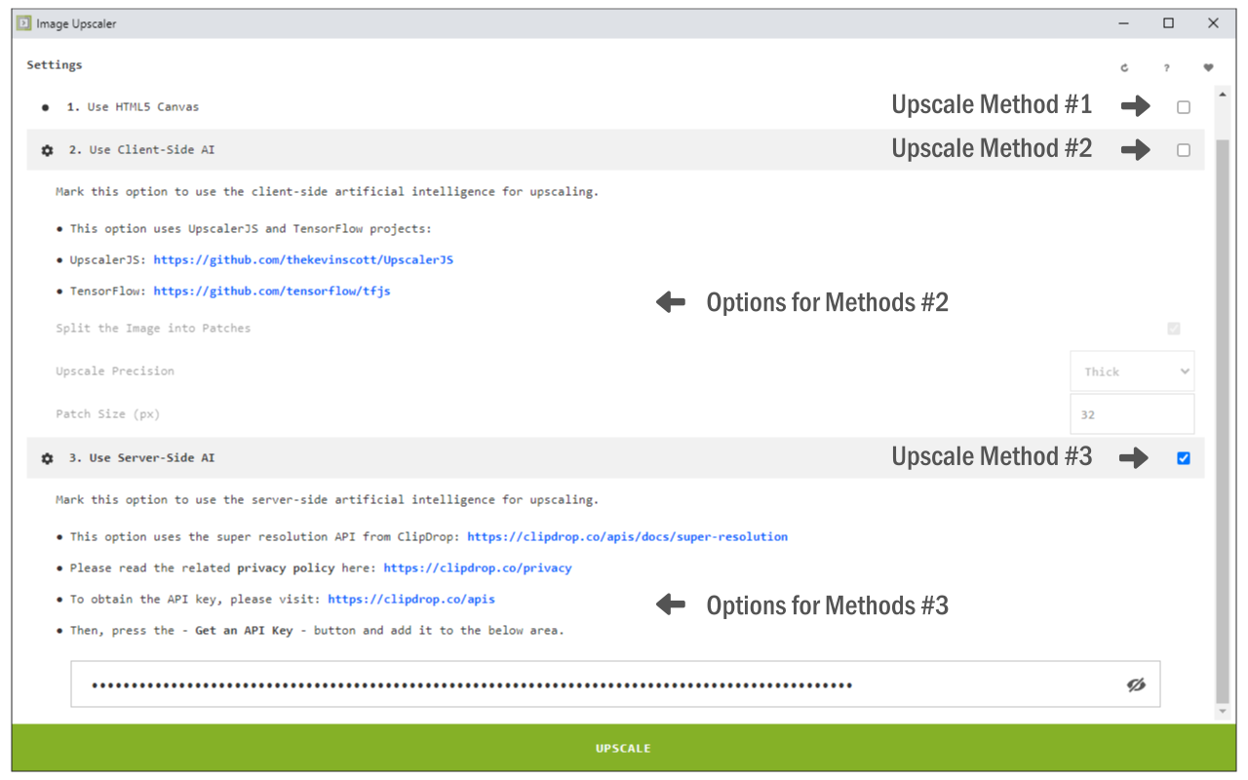Open the Upscale Precision dropdown
1248x780 pixels.
(1132, 371)
